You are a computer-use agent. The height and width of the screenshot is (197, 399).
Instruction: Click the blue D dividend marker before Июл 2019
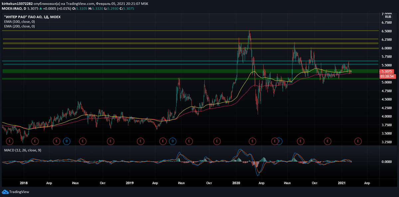pyautogui.click(x=172, y=141)
